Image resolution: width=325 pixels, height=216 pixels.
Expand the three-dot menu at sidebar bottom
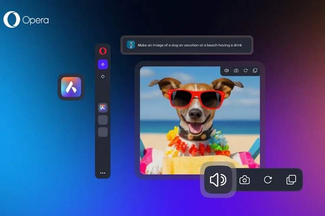103,173
